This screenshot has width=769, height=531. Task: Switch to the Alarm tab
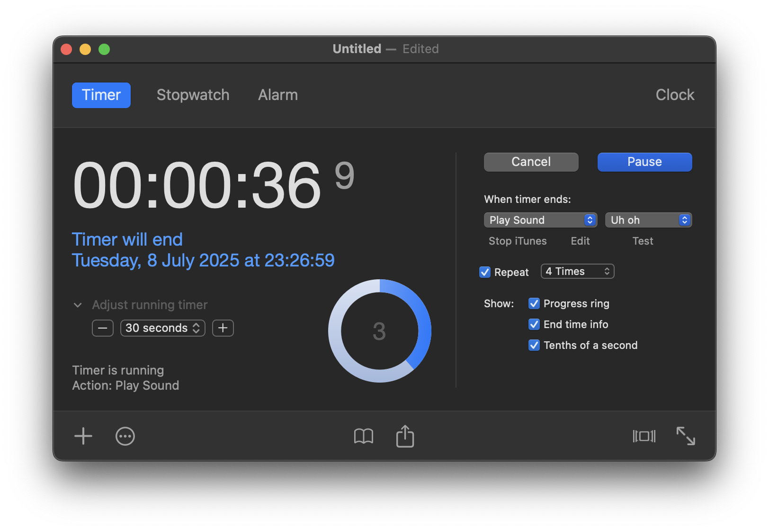point(278,95)
